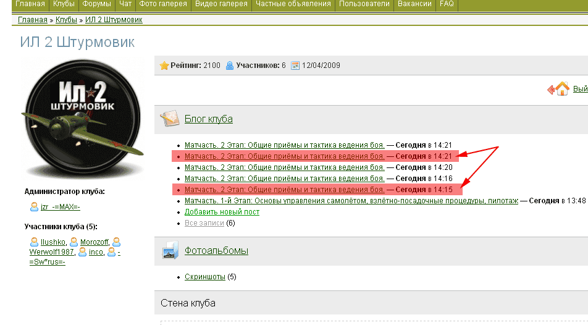
Task: Click user icon before -=Sw*rus=-
Action: point(111,252)
